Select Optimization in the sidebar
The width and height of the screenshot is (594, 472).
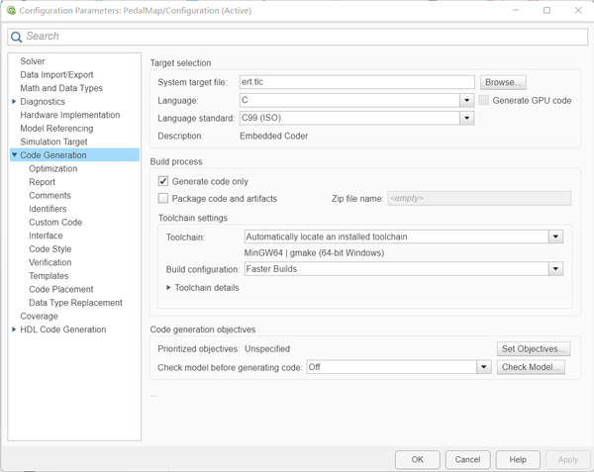[x=52, y=168]
